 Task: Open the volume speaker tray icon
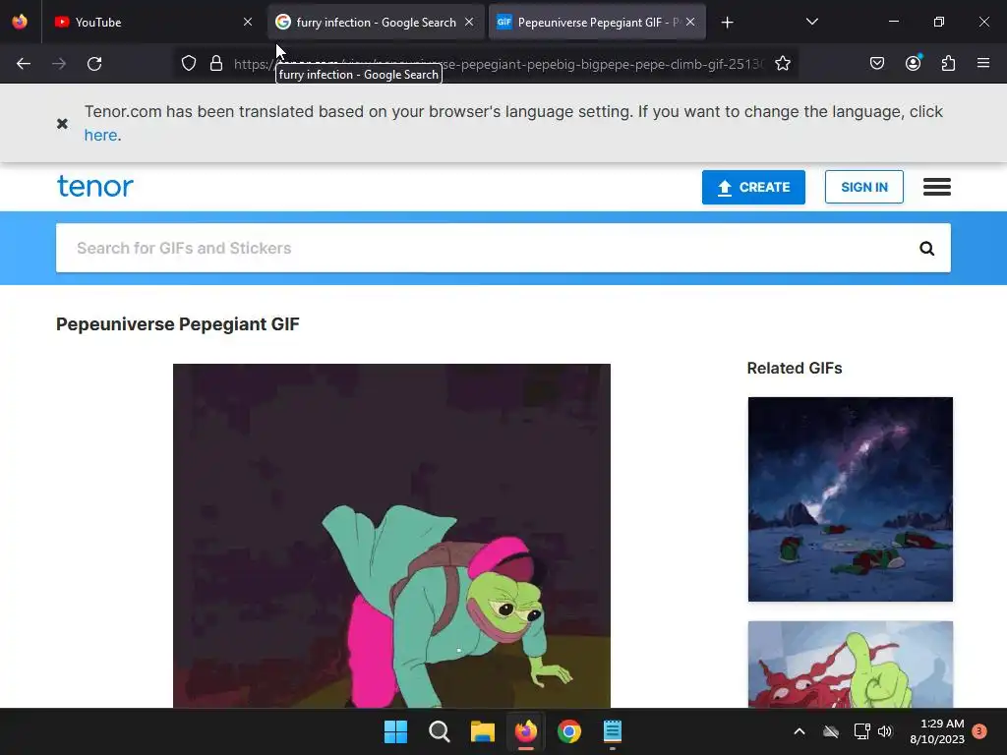tap(885, 731)
